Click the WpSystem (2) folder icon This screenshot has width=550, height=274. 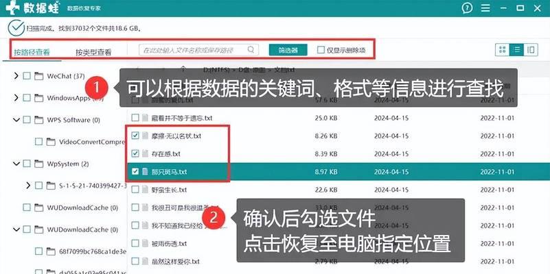coord(38,164)
